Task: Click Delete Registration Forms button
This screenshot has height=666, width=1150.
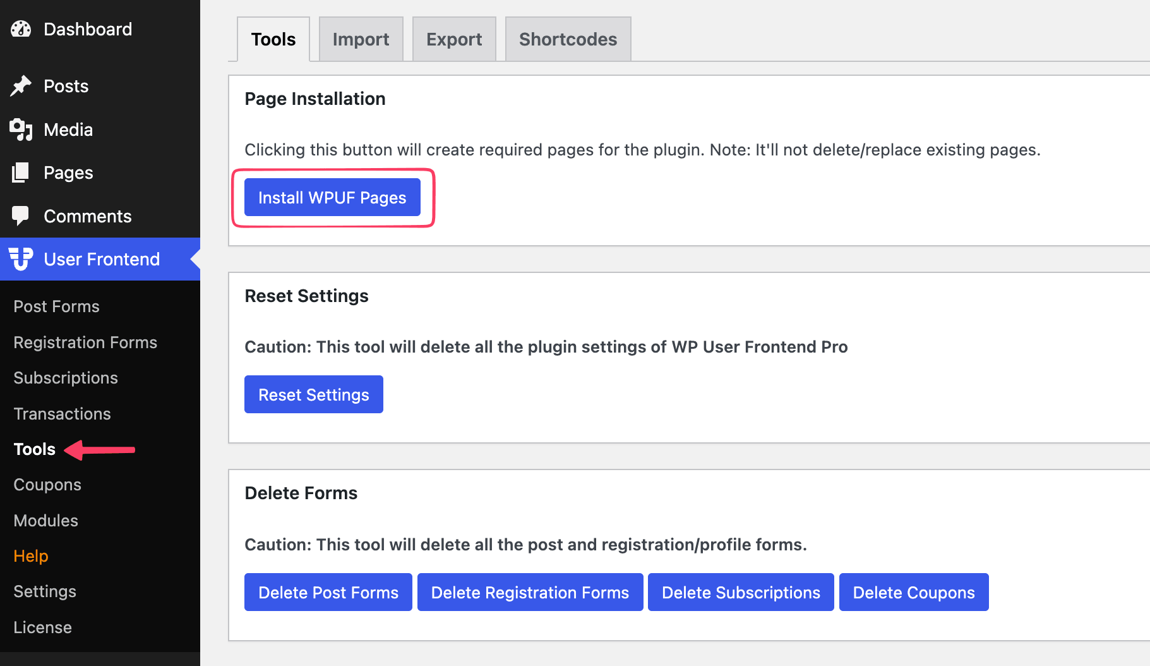Action: pos(530,593)
